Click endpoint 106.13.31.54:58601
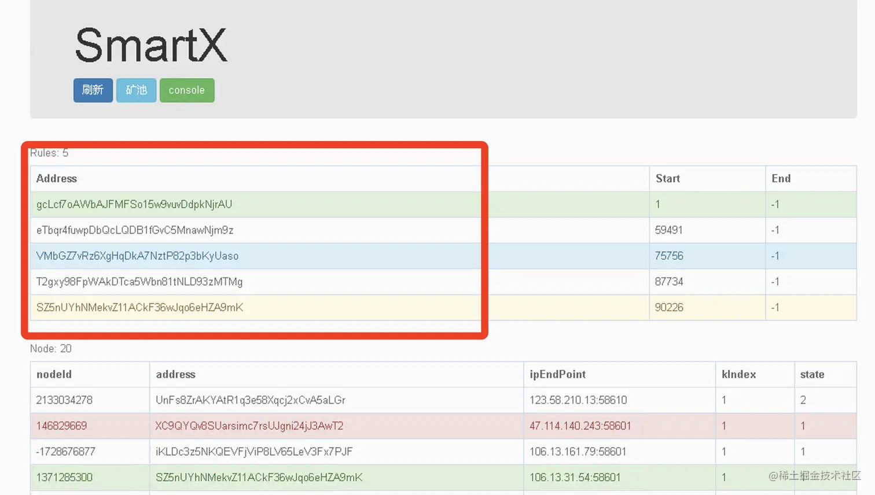The image size is (875, 495). pos(575,478)
